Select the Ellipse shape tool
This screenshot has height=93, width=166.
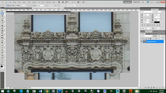(x=2, y=52)
